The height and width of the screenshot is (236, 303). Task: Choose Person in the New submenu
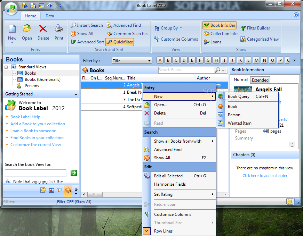pos(247,115)
